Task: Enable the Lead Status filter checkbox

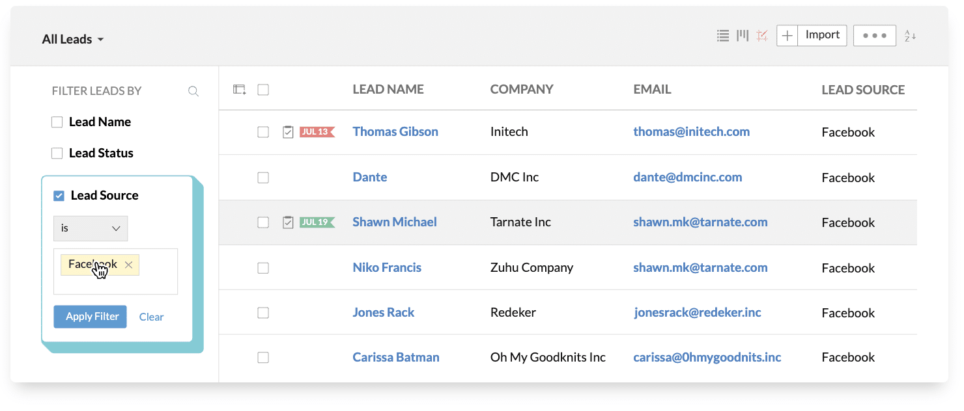Action: 57,153
